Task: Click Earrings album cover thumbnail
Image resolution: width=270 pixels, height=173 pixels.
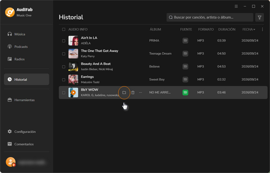Action: pyautogui.click(x=73, y=79)
